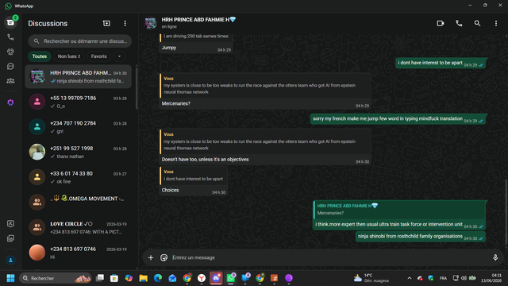Open starred messages icon in sidebar

10,224
